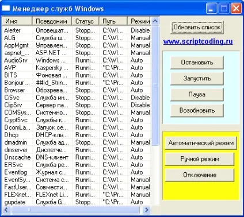The image size is (244, 217).
Task: Click the horizontal scrollbar left arrow
Action: click(6, 210)
